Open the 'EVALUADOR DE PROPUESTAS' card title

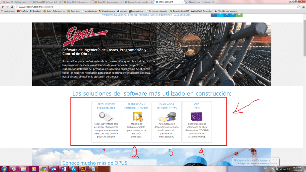(x=167, y=106)
